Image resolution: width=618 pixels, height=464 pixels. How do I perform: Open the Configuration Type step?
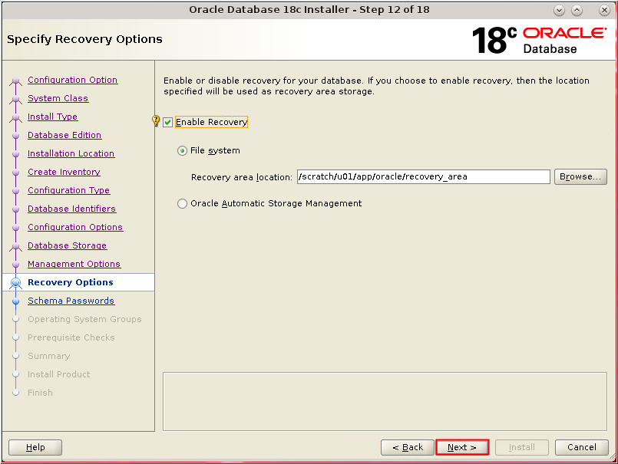tap(68, 190)
